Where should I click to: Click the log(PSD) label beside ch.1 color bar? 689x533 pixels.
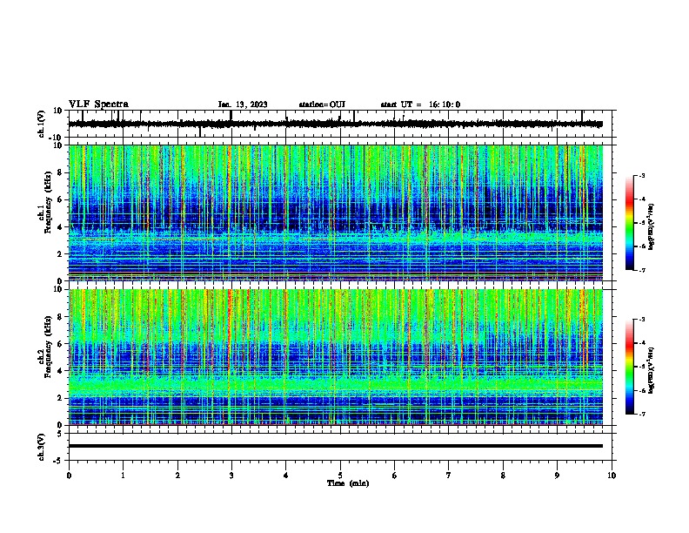pos(652,226)
